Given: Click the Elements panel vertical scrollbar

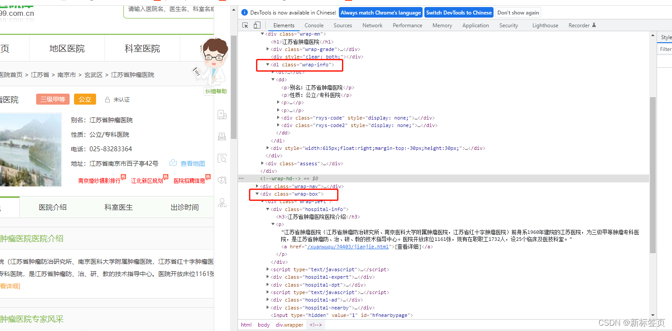Looking at the screenshot, I should click(653, 176).
